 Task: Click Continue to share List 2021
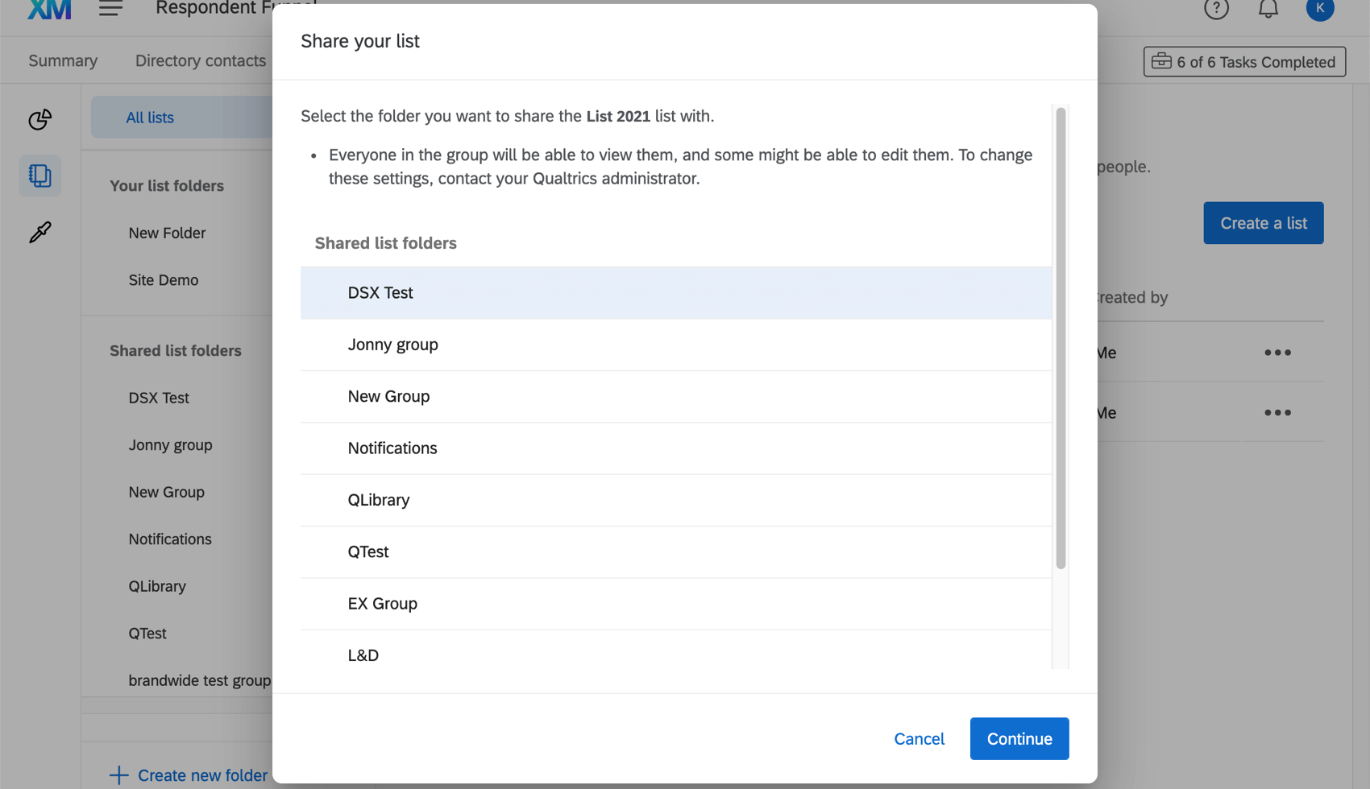(1019, 738)
